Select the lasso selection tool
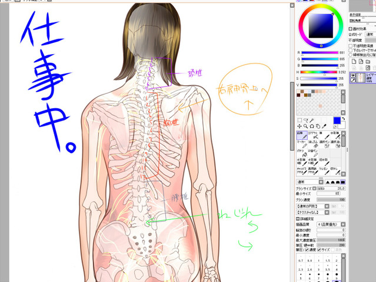The image size is (376, 282). (x=306, y=120)
